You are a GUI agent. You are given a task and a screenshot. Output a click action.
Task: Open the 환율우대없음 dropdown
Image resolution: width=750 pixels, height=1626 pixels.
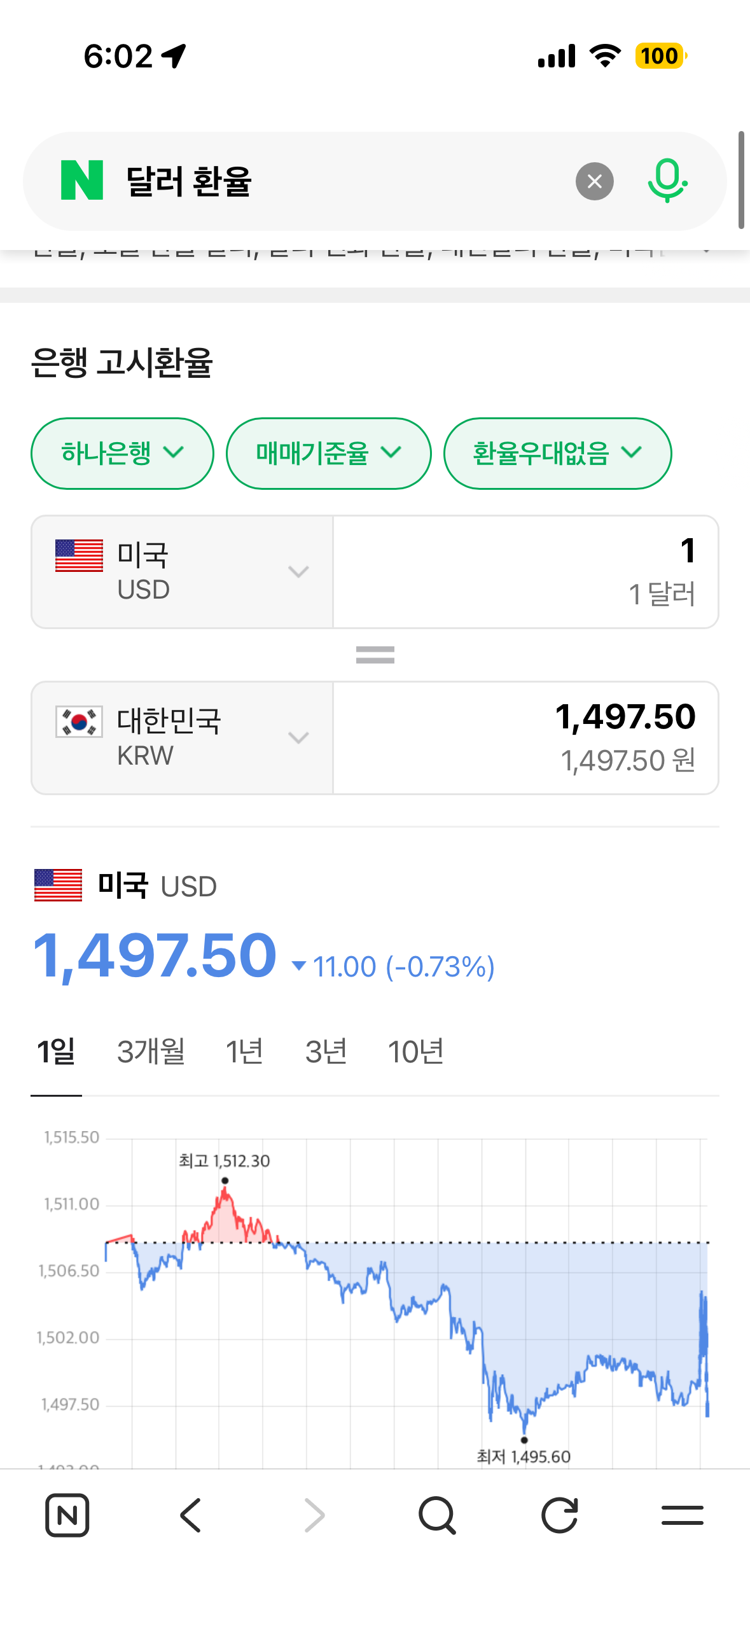tap(557, 454)
